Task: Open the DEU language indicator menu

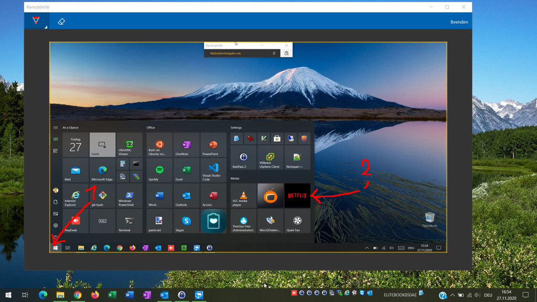Action: point(410,247)
